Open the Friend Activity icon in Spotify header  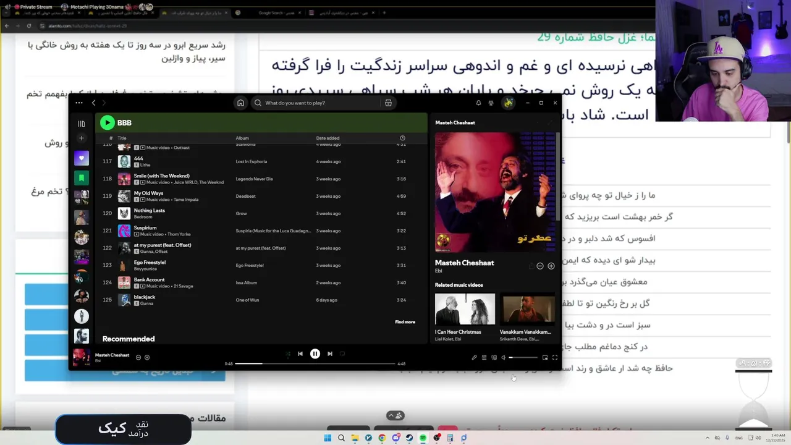pos(491,103)
